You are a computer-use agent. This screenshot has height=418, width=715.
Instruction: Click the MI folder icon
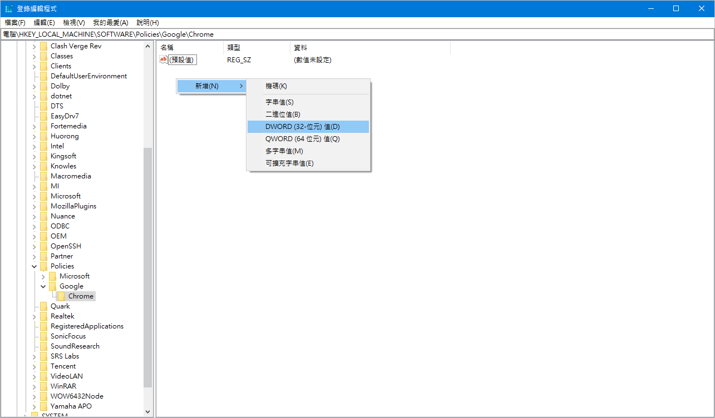(43, 186)
